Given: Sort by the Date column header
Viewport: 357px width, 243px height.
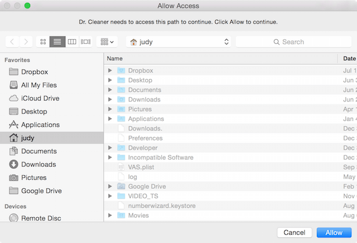Looking at the screenshot, I should 348,59.
